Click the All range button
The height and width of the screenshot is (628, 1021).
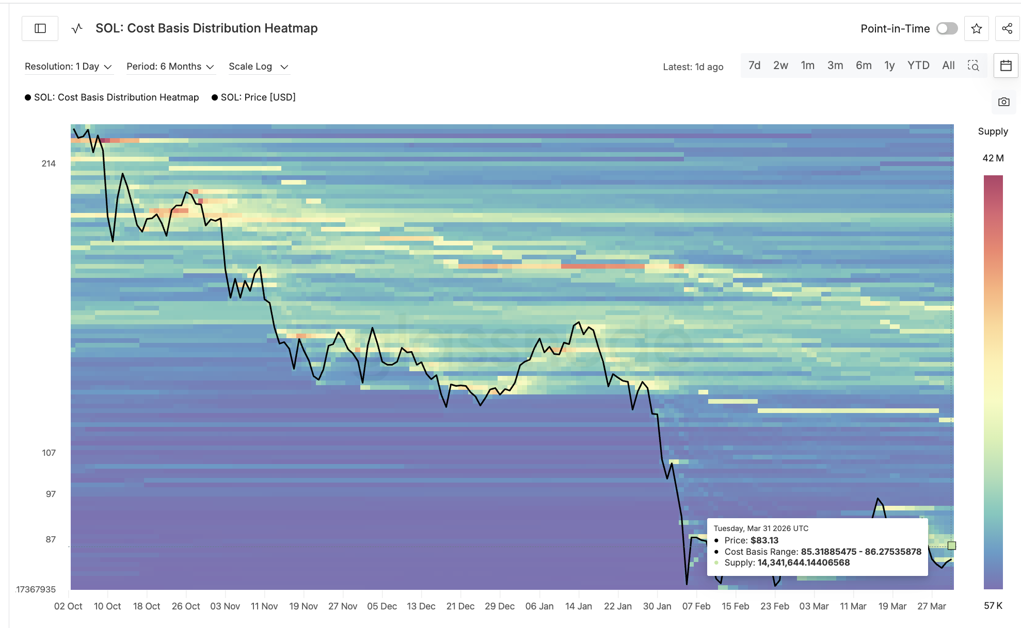tap(948, 65)
